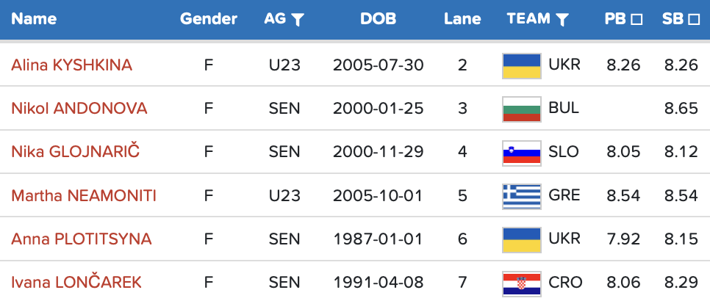Click the Name column header

pyautogui.click(x=34, y=19)
